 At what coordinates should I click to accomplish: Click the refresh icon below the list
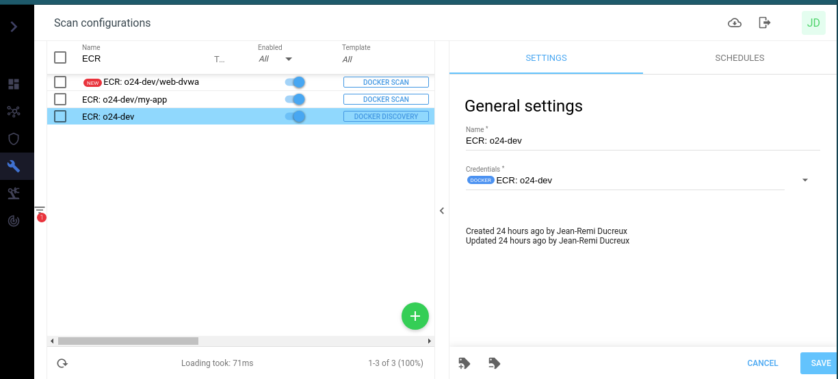(x=62, y=363)
